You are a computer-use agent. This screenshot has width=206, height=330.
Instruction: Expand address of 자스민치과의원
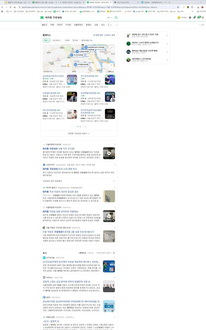(102, 84)
